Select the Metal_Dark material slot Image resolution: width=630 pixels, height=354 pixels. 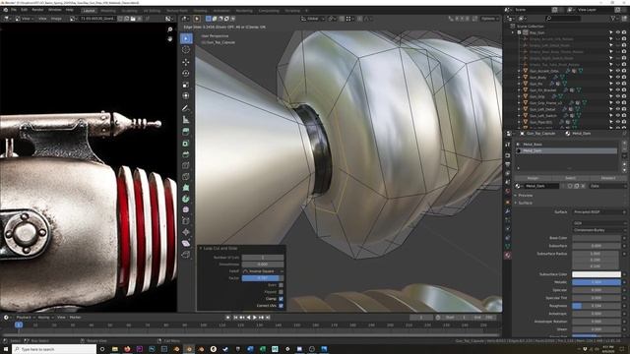click(567, 150)
